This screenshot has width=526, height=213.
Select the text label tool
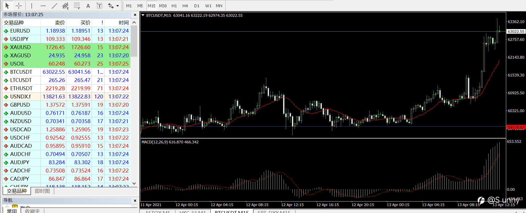99,5
